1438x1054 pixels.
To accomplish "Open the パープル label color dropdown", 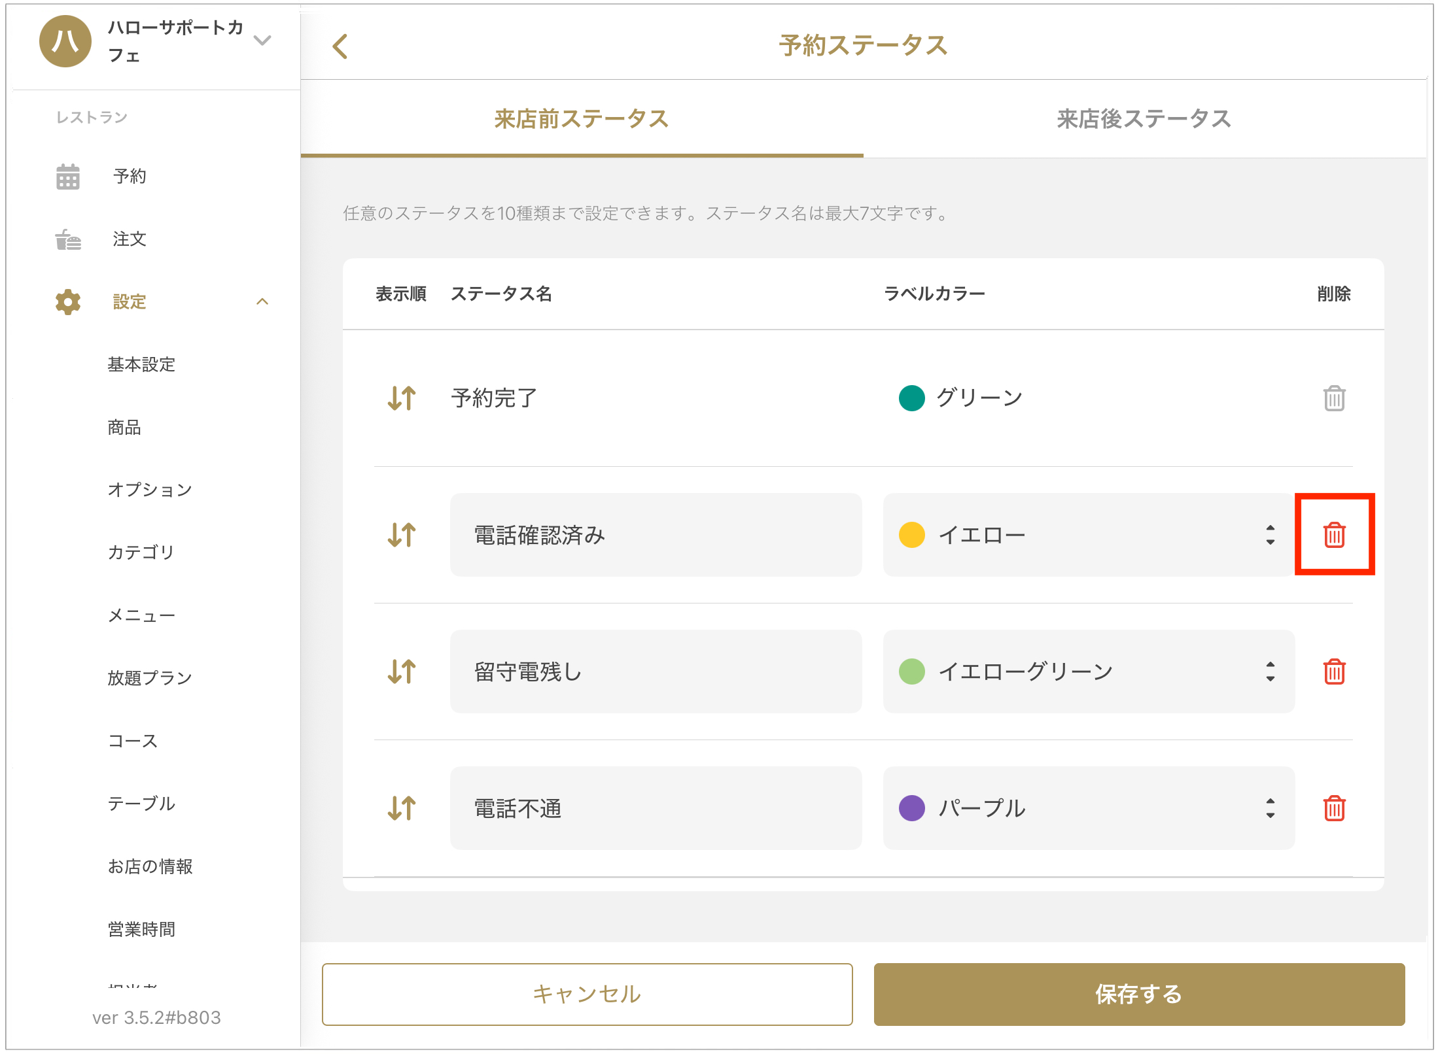I will pos(1087,808).
